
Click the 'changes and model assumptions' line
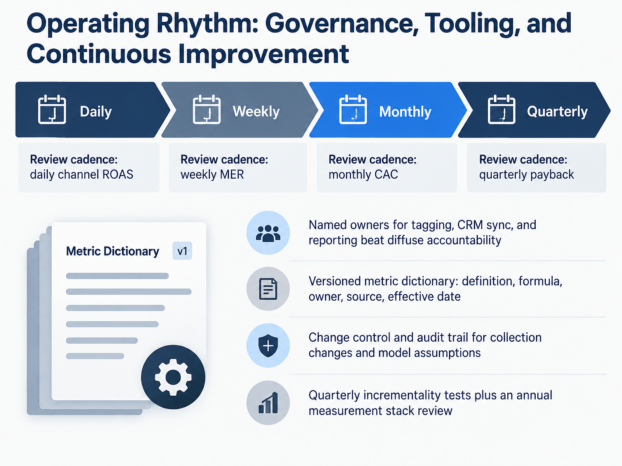click(395, 353)
